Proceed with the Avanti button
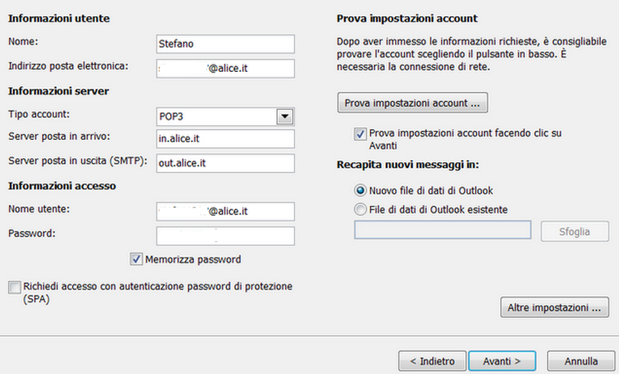The width and height of the screenshot is (619, 374). click(502, 361)
